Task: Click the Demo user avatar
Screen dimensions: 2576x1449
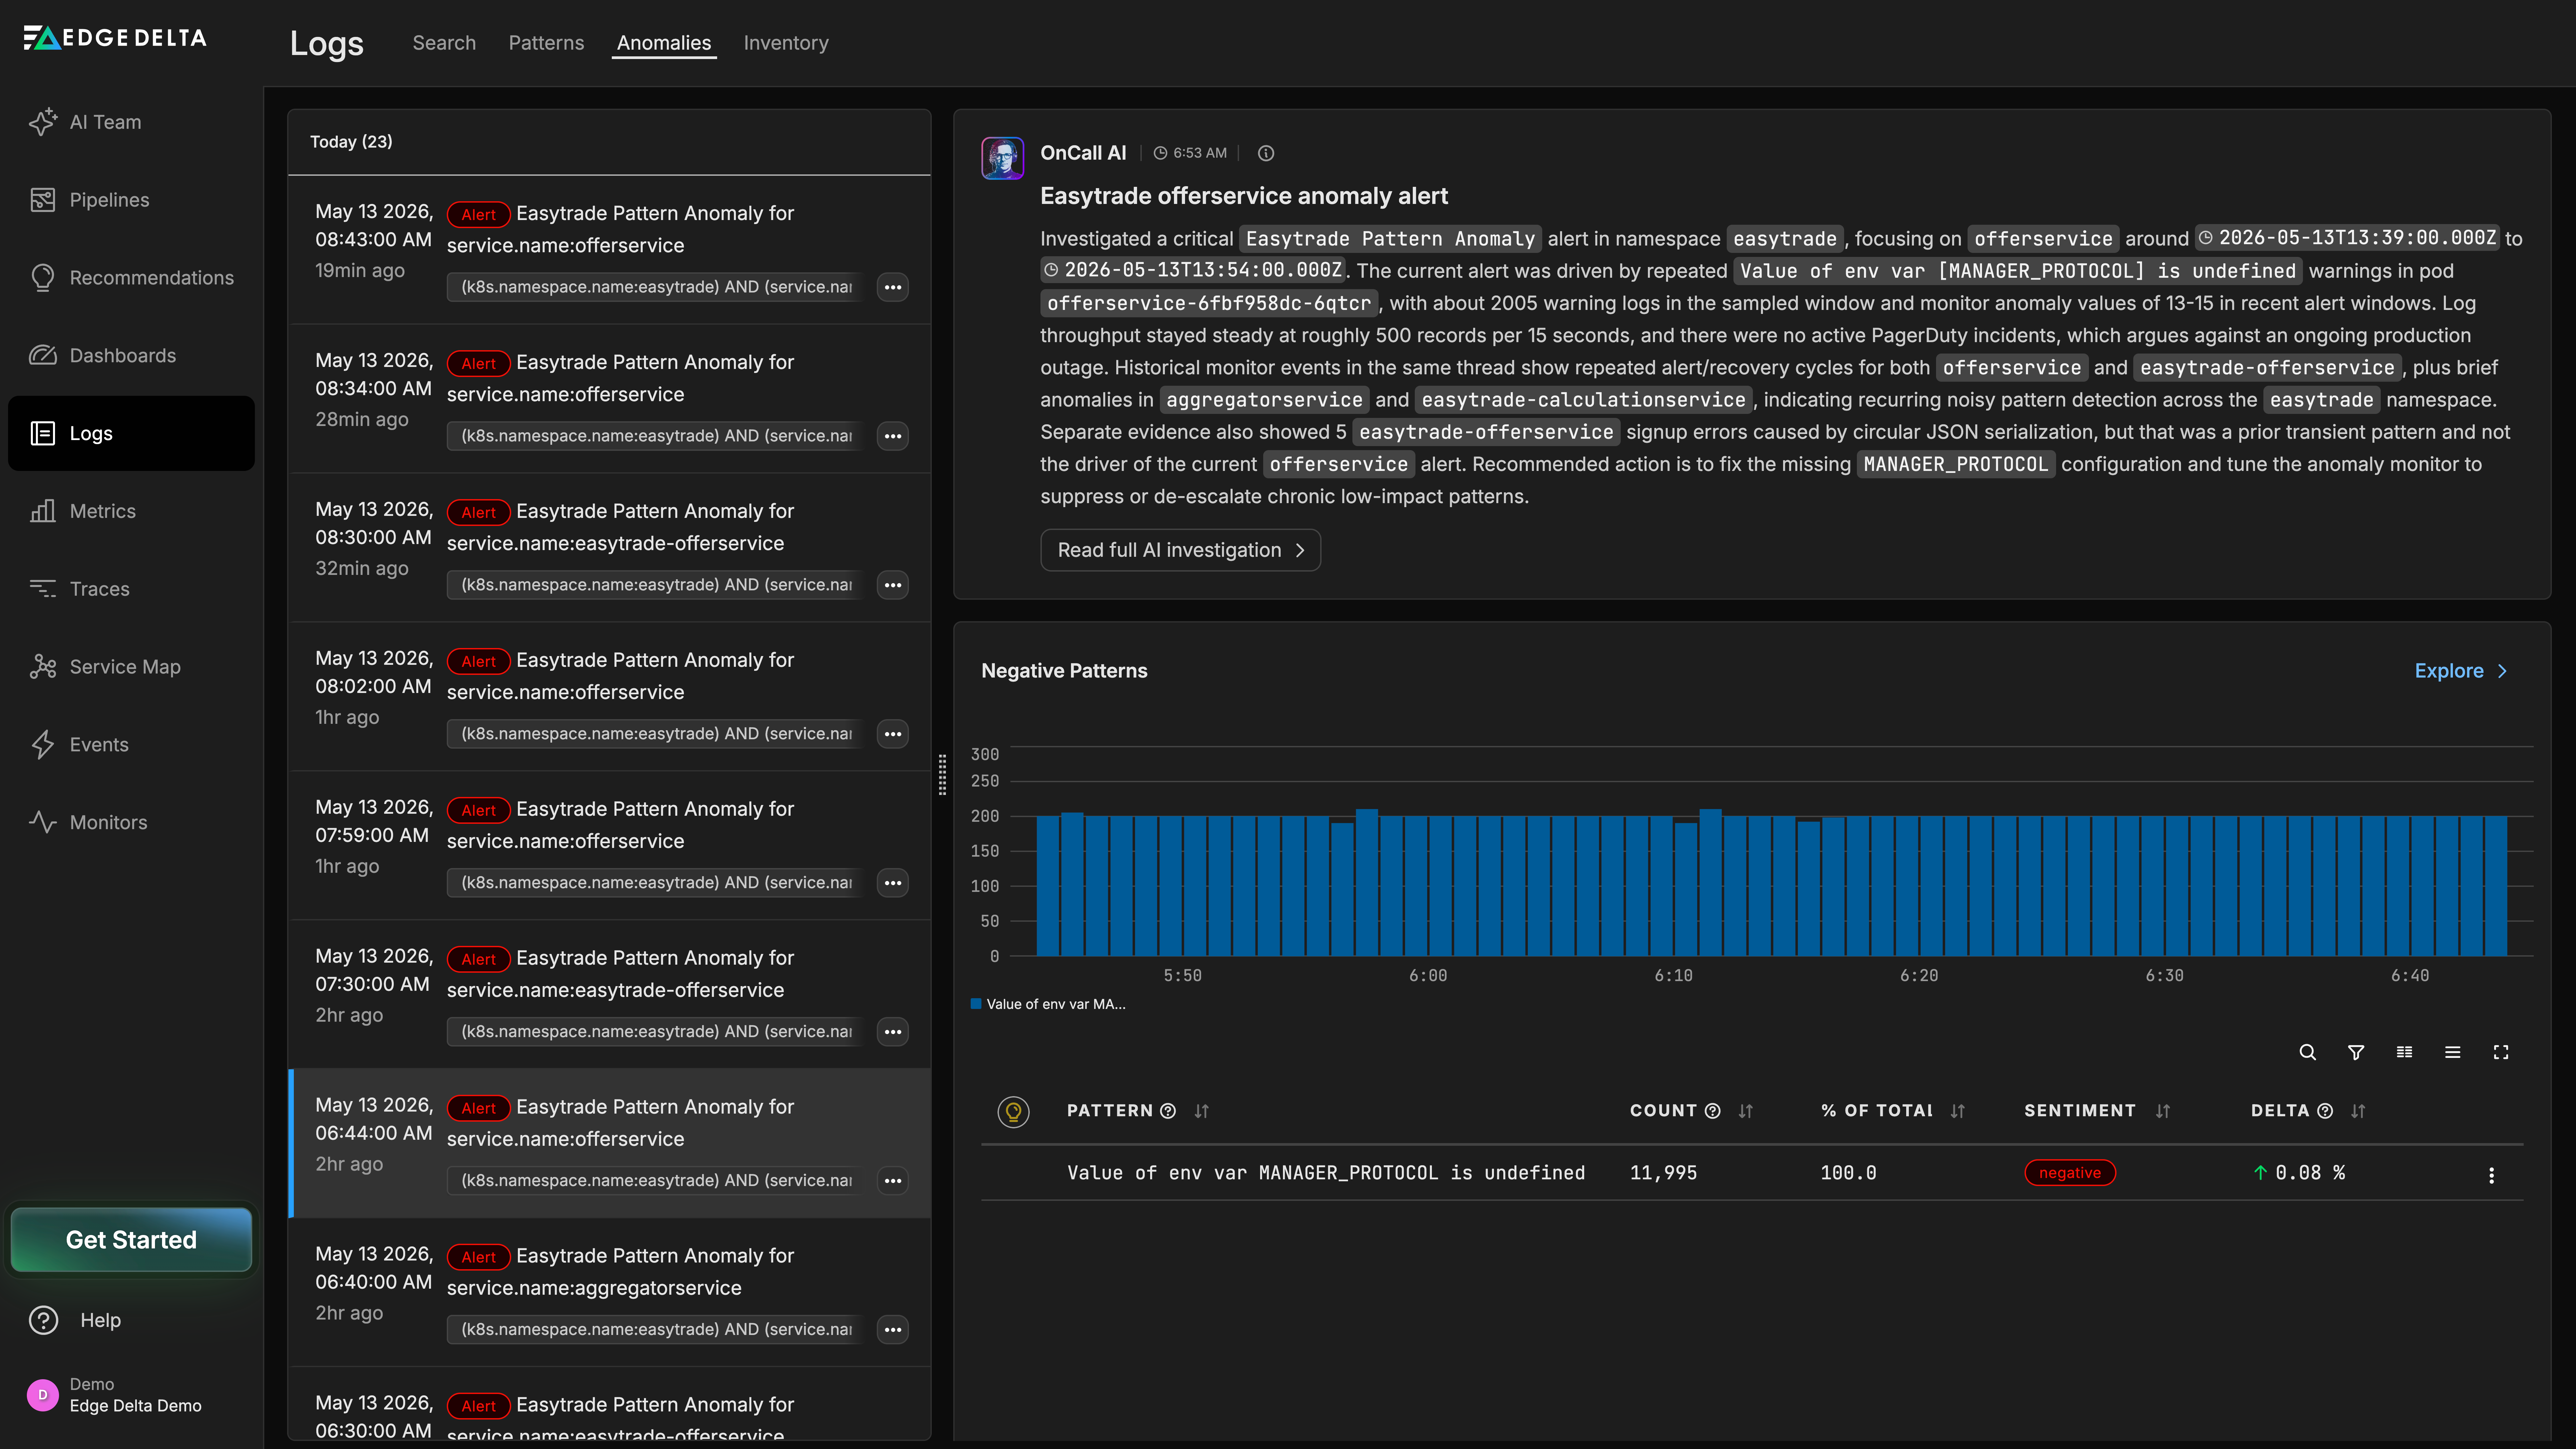Action: [43, 1395]
